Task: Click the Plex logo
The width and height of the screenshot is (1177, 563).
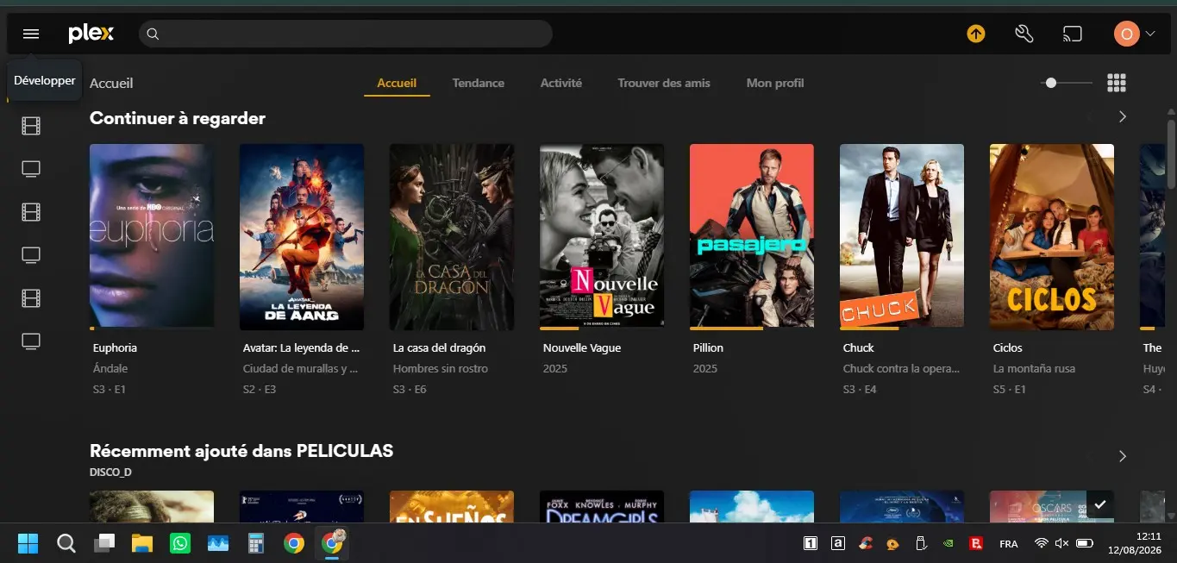Action: pyautogui.click(x=91, y=34)
